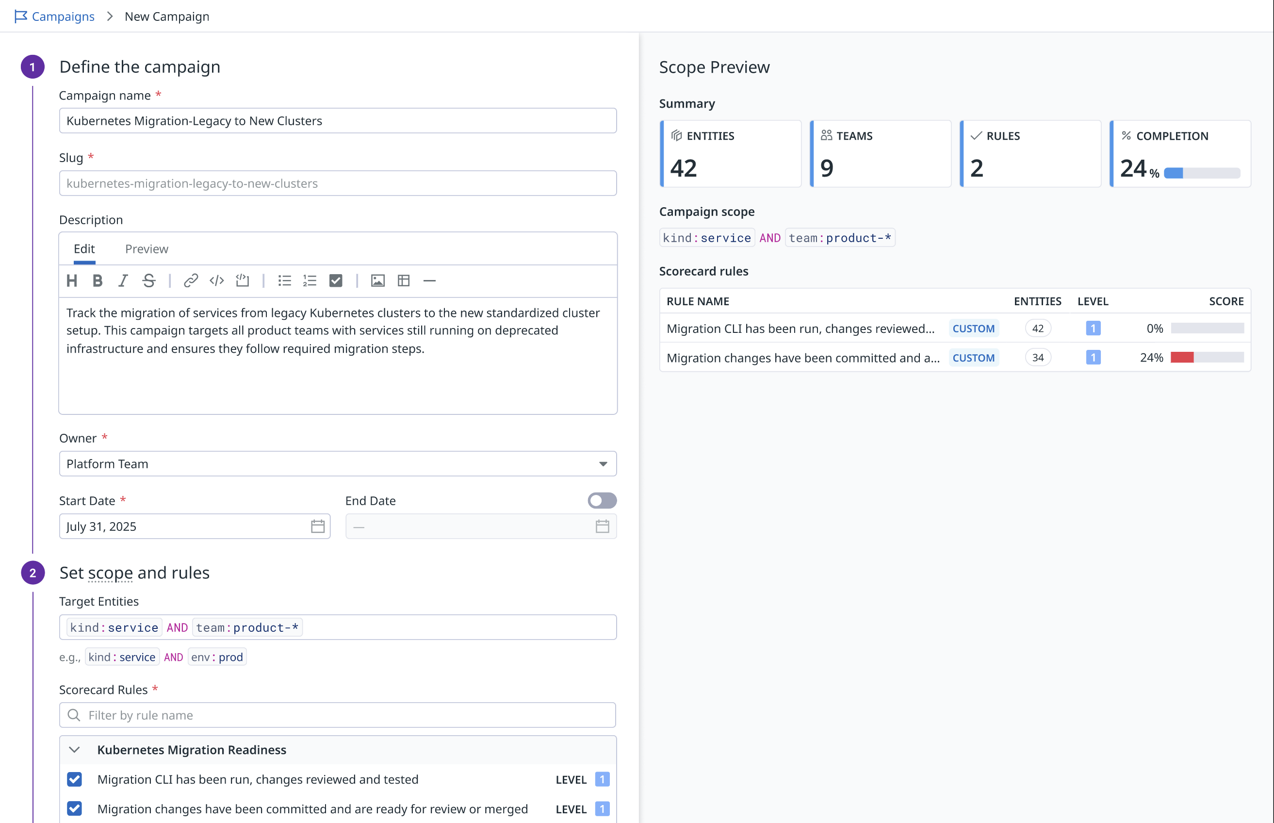The image size is (1274, 823).
Task: Uncheck the Migration changes have been committed rule
Action: (x=75, y=808)
